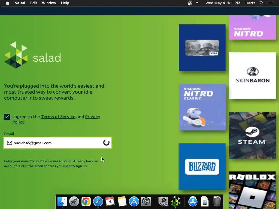Screen dimensions: 279x209
Task: Open the document file icon in Dock
Action: [205, 202]
